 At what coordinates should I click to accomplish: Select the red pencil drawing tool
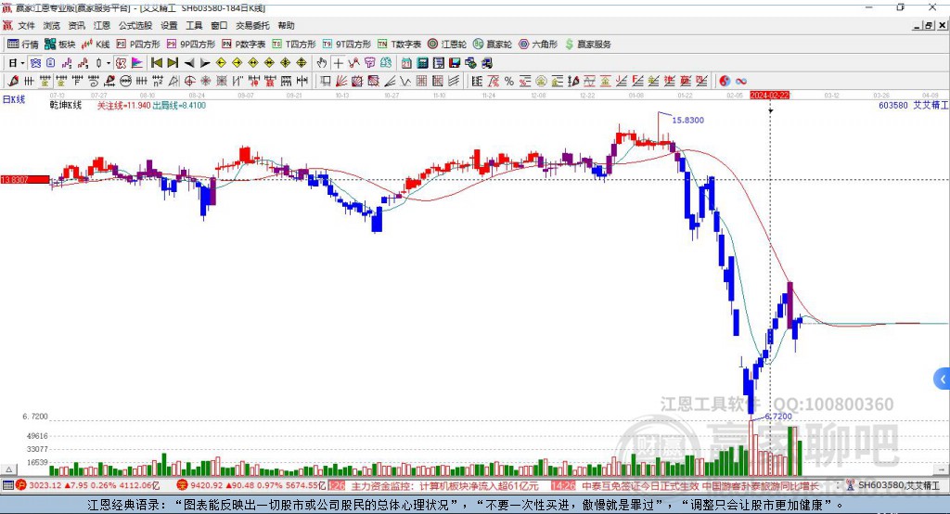click(13, 81)
